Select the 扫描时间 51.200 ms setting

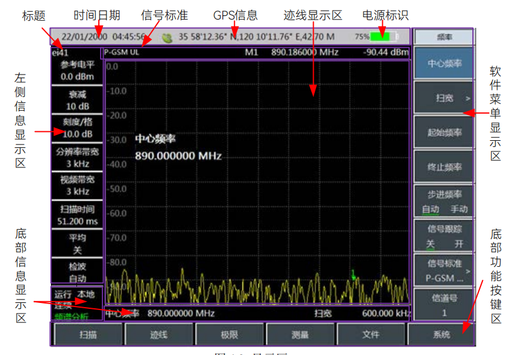pos(77,215)
